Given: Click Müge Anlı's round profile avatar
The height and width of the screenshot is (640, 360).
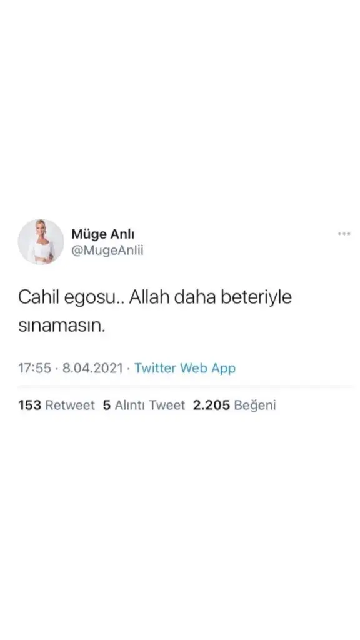Looking at the screenshot, I should 41,242.
